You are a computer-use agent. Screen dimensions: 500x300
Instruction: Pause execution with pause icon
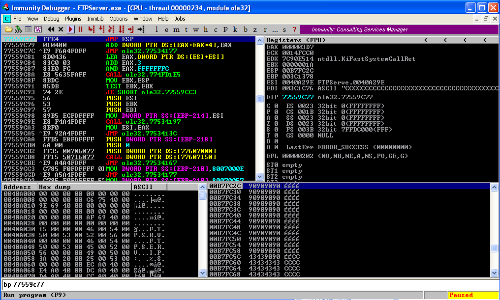[80, 29]
